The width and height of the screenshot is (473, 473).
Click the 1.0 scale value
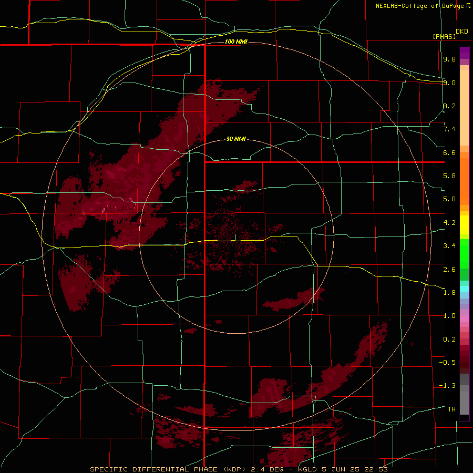click(449, 316)
